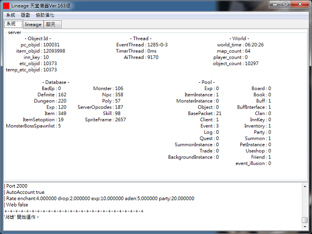
Task: Click the PetInstance : 0 entry
Action: [255, 145]
